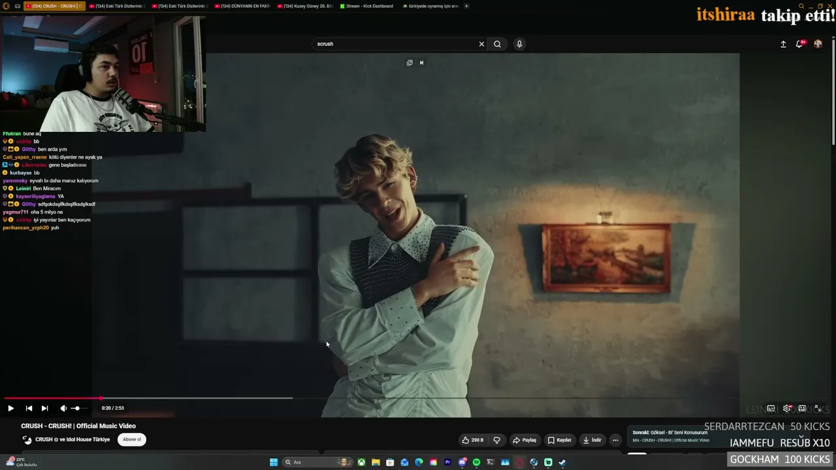This screenshot has height=470, width=836.
Task: Open the weather widget showing 23°C
Action: coord(21,462)
